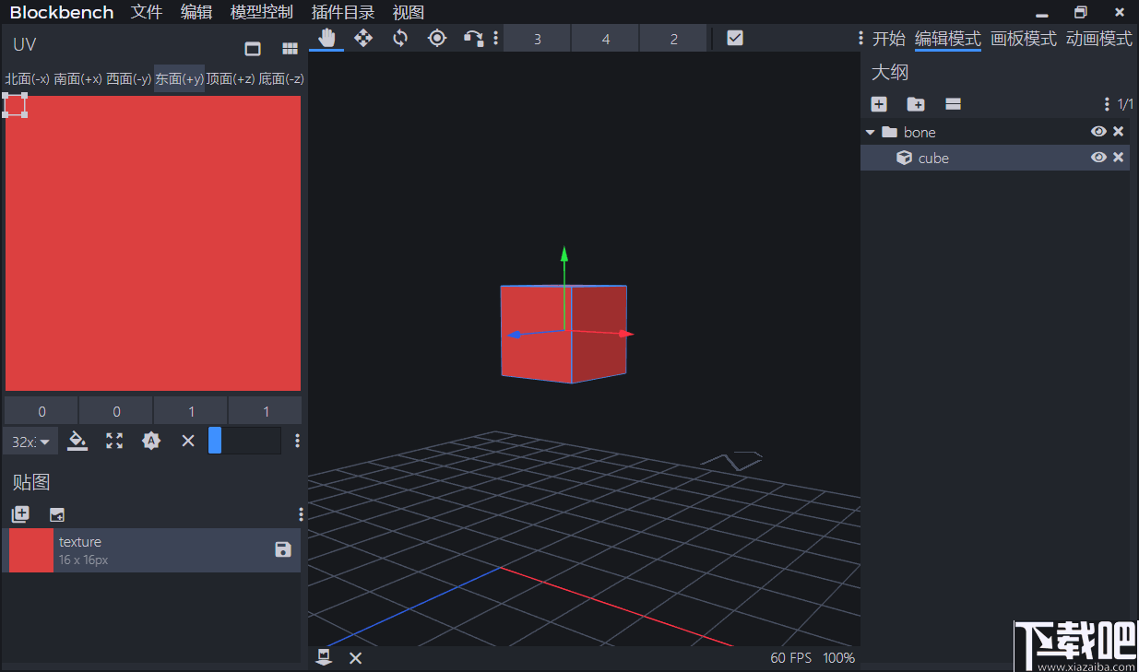Toggle visibility of the bone group

point(1098,131)
